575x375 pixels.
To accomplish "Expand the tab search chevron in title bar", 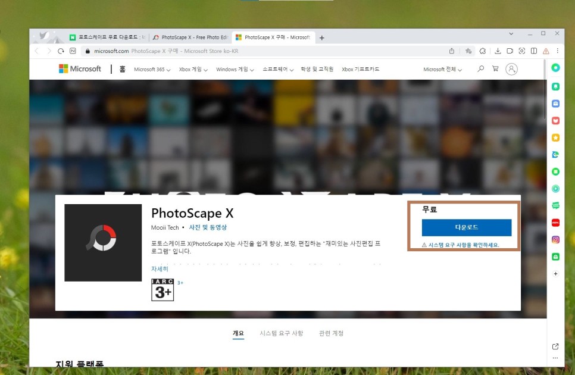I will point(511,34).
